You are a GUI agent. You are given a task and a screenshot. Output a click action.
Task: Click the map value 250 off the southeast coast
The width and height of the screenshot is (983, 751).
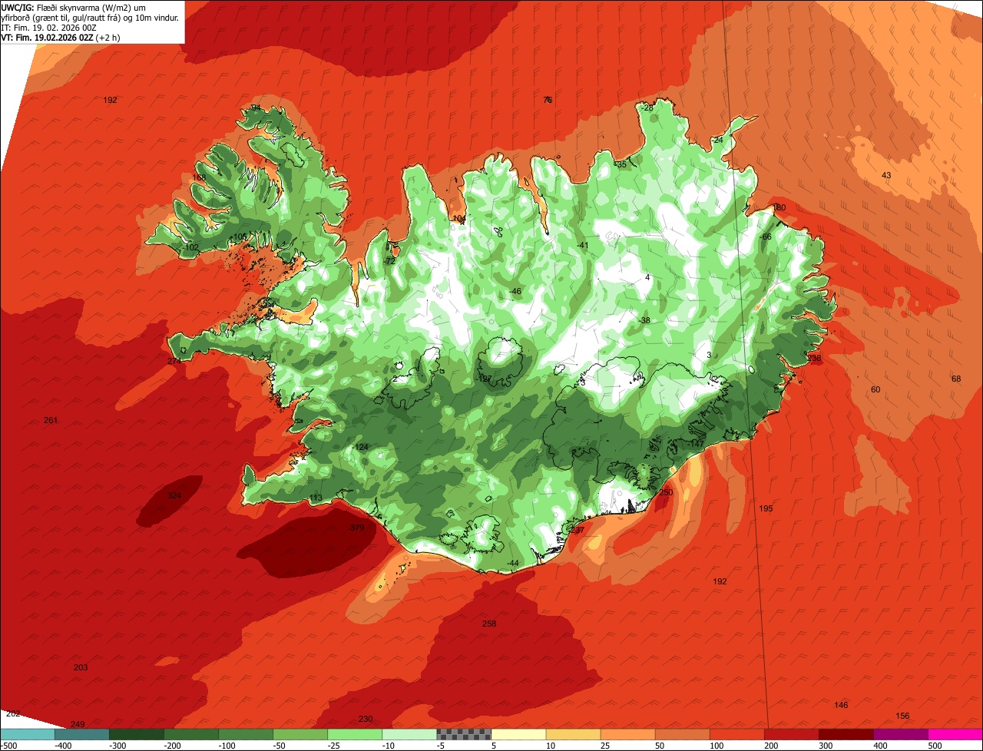[x=666, y=493]
